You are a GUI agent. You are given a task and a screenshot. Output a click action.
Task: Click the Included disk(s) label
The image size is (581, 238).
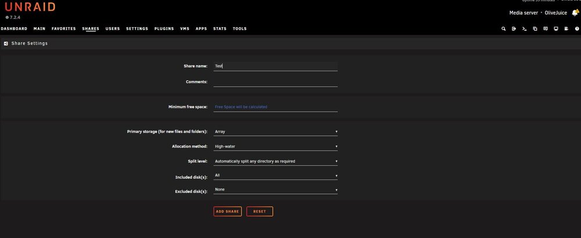[191, 177]
